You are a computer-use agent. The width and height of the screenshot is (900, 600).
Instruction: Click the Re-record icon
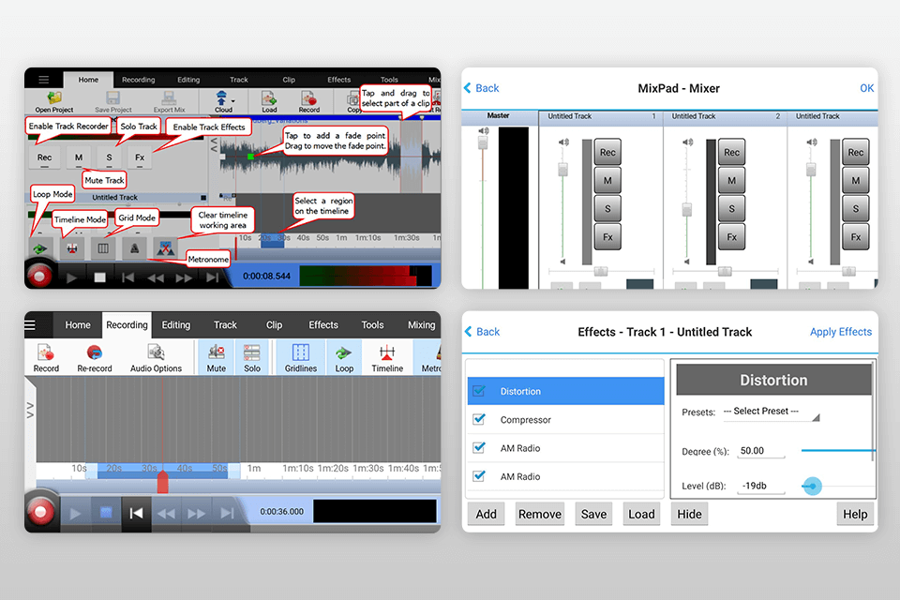pos(95,356)
